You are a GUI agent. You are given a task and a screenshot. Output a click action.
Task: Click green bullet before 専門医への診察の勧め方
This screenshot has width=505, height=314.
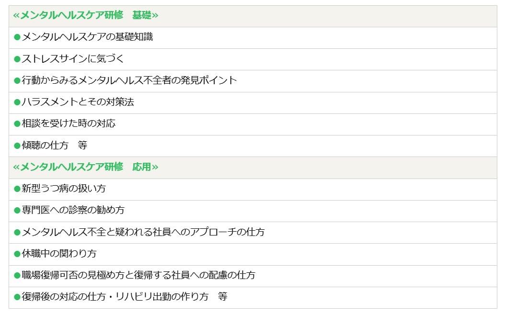[17, 211]
